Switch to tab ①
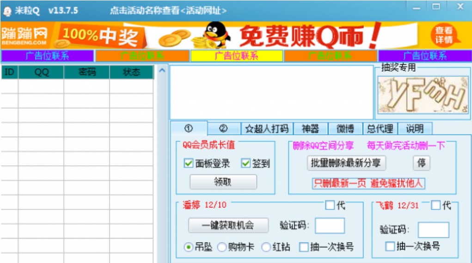The width and height of the screenshot is (472, 263). point(189,128)
